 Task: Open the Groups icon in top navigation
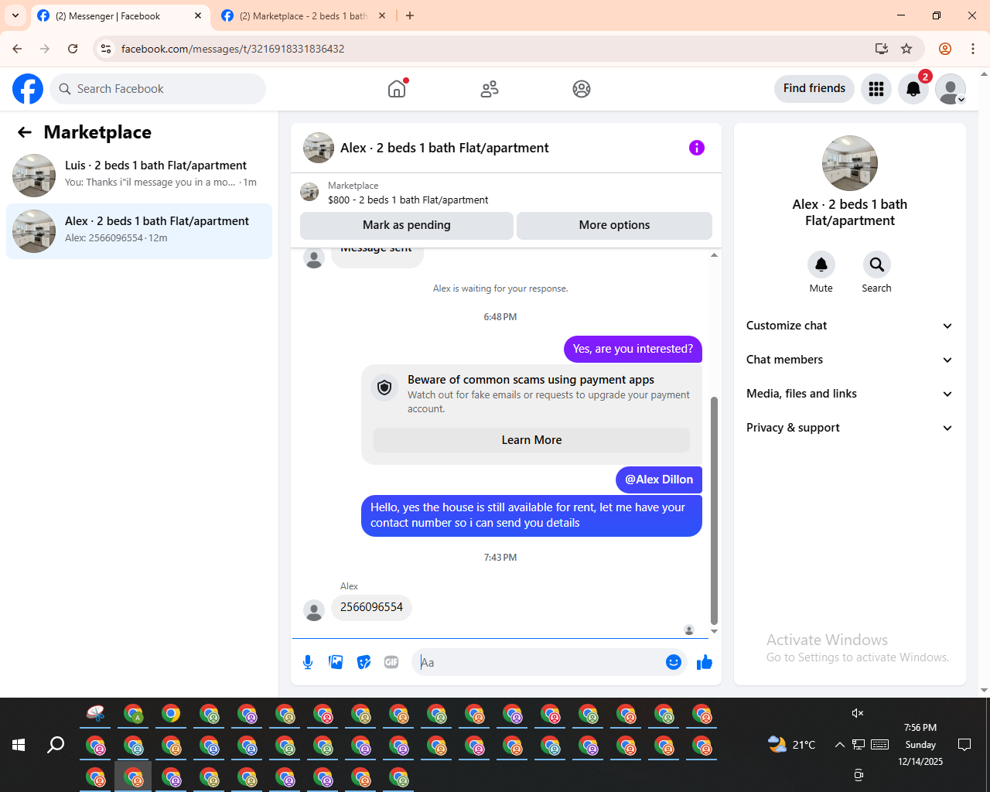tap(582, 89)
